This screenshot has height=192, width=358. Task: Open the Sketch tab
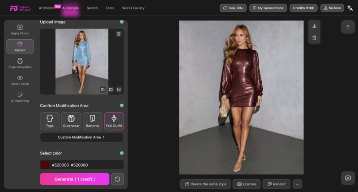[92, 8]
